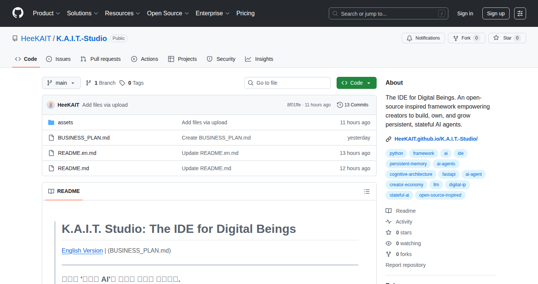
Task: Click the open-source-inspired topic tag
Action: click(440, 195)
